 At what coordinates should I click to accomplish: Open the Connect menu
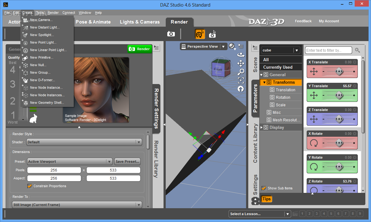[x=69, y=13]
